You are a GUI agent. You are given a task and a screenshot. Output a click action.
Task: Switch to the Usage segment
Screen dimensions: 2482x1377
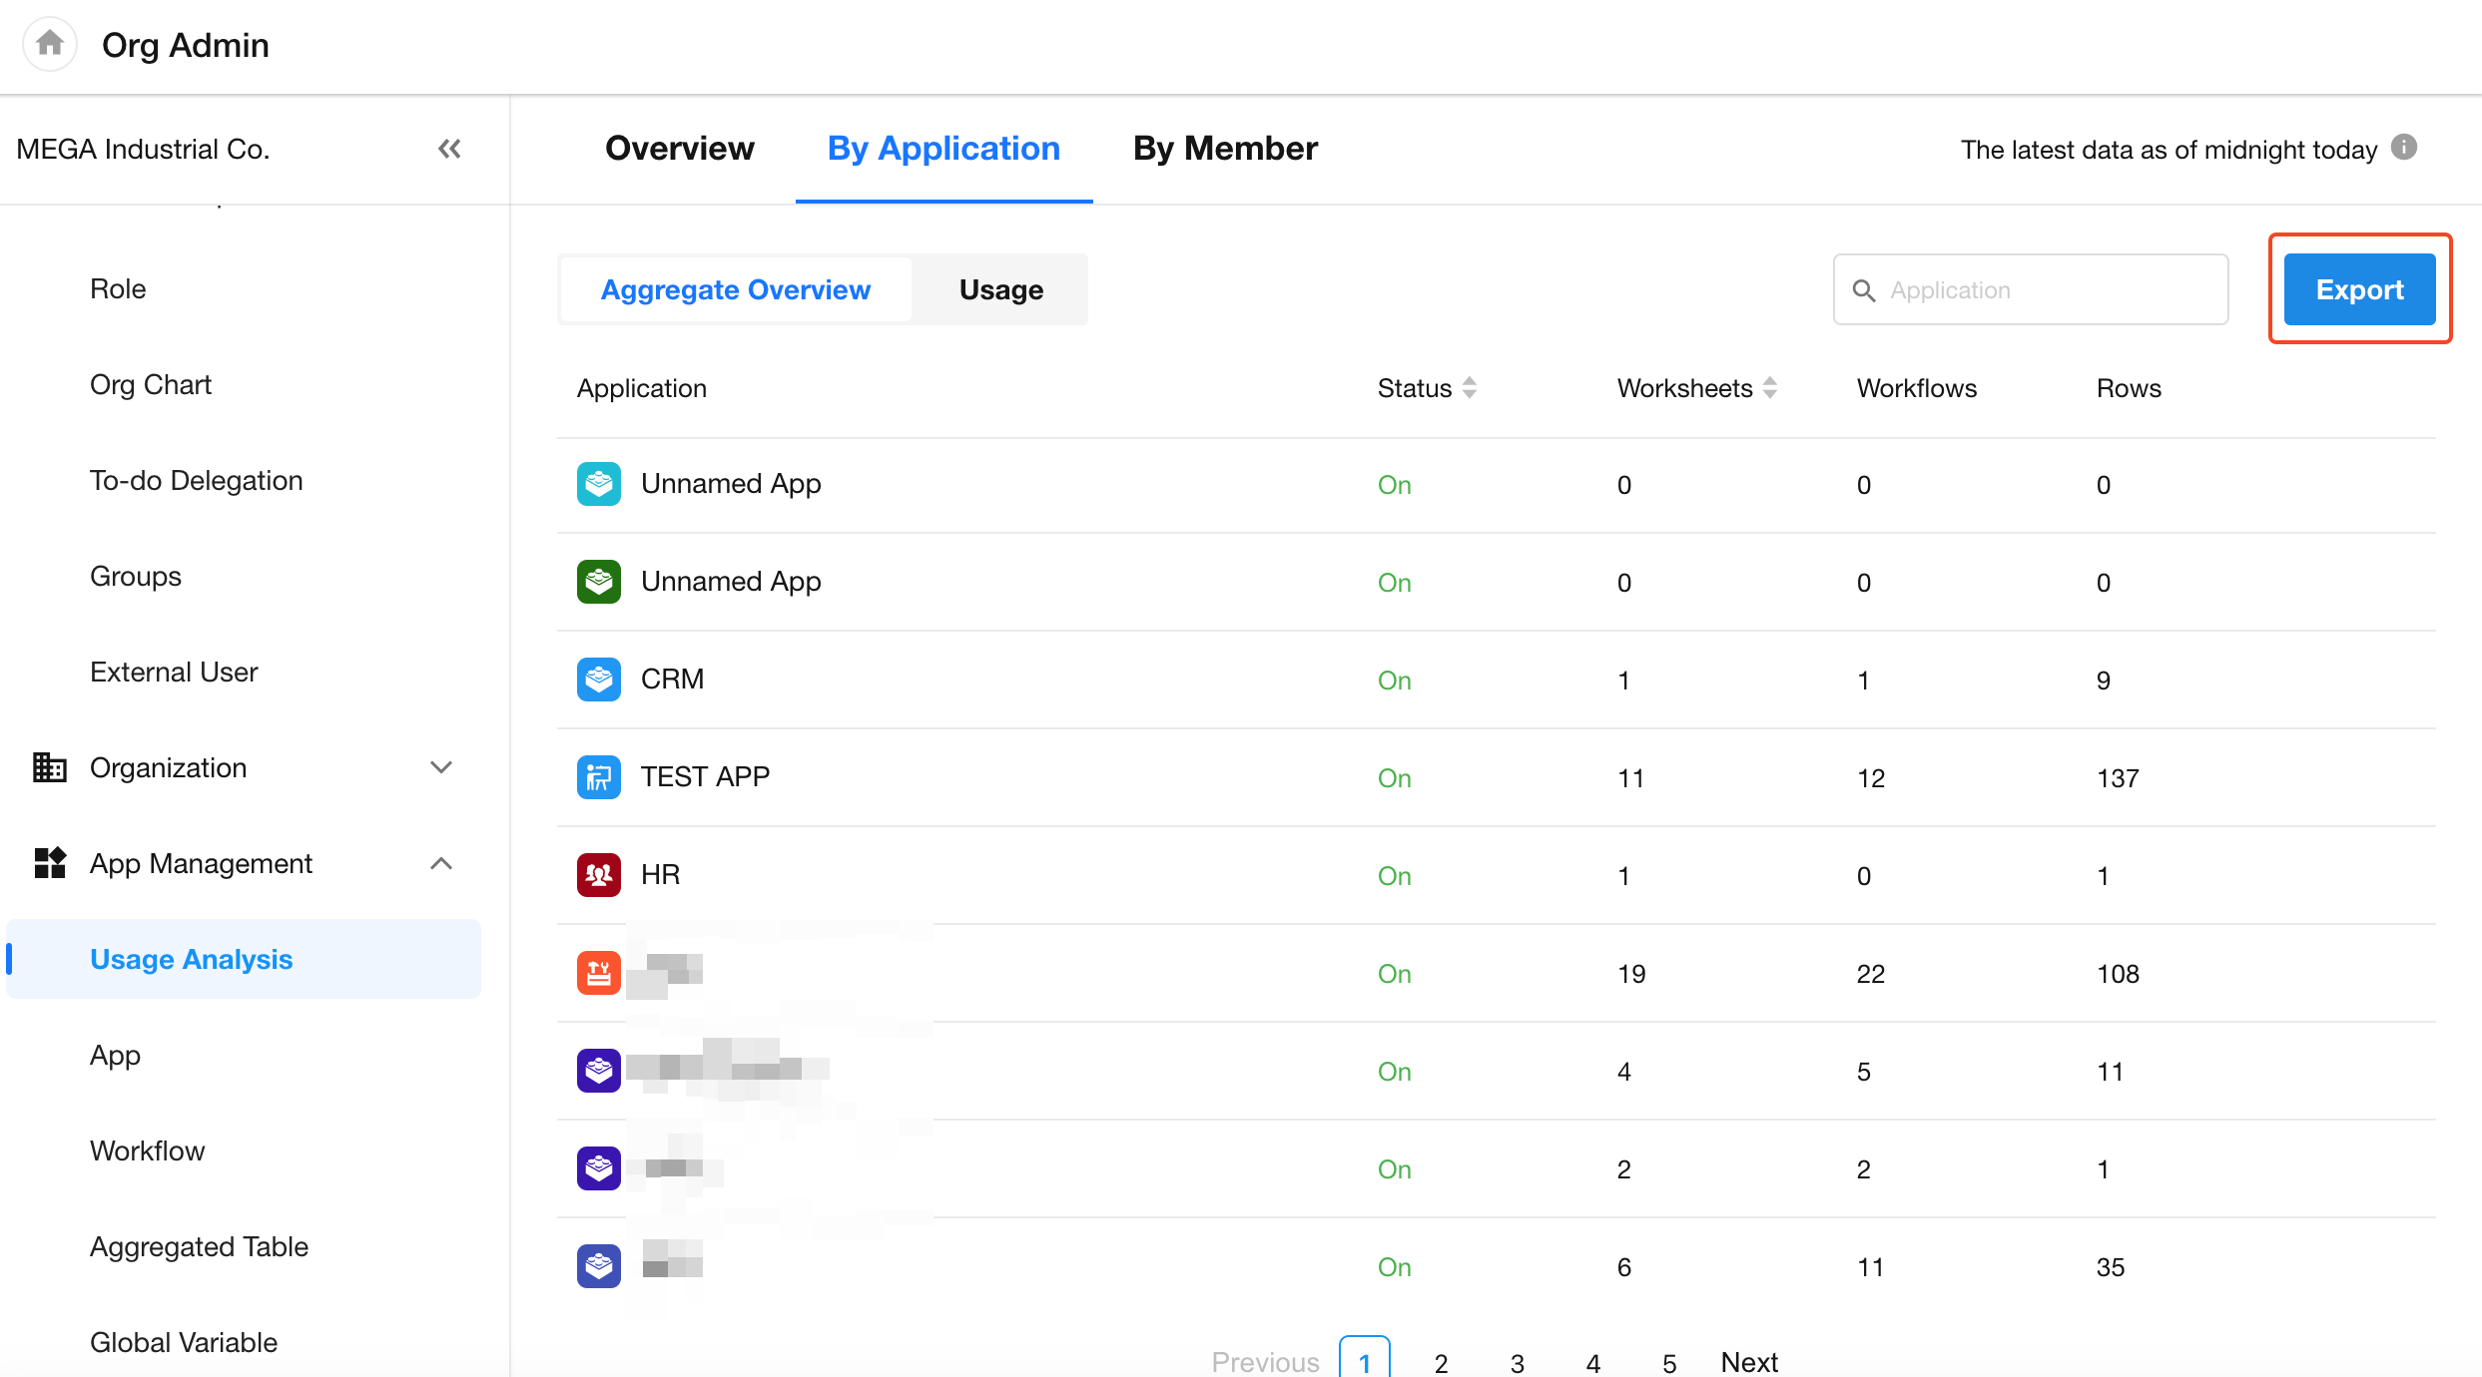(1001, 289)
